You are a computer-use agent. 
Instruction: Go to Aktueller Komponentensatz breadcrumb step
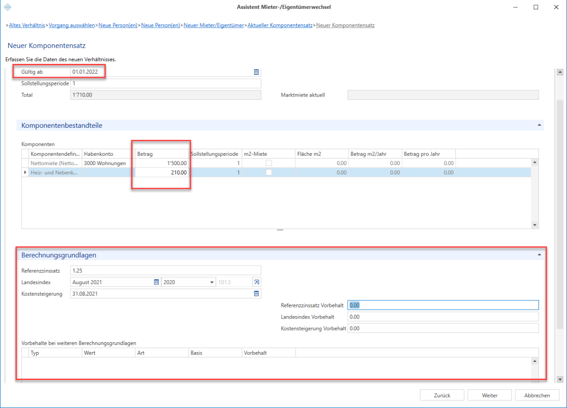(x=280, y=25)
